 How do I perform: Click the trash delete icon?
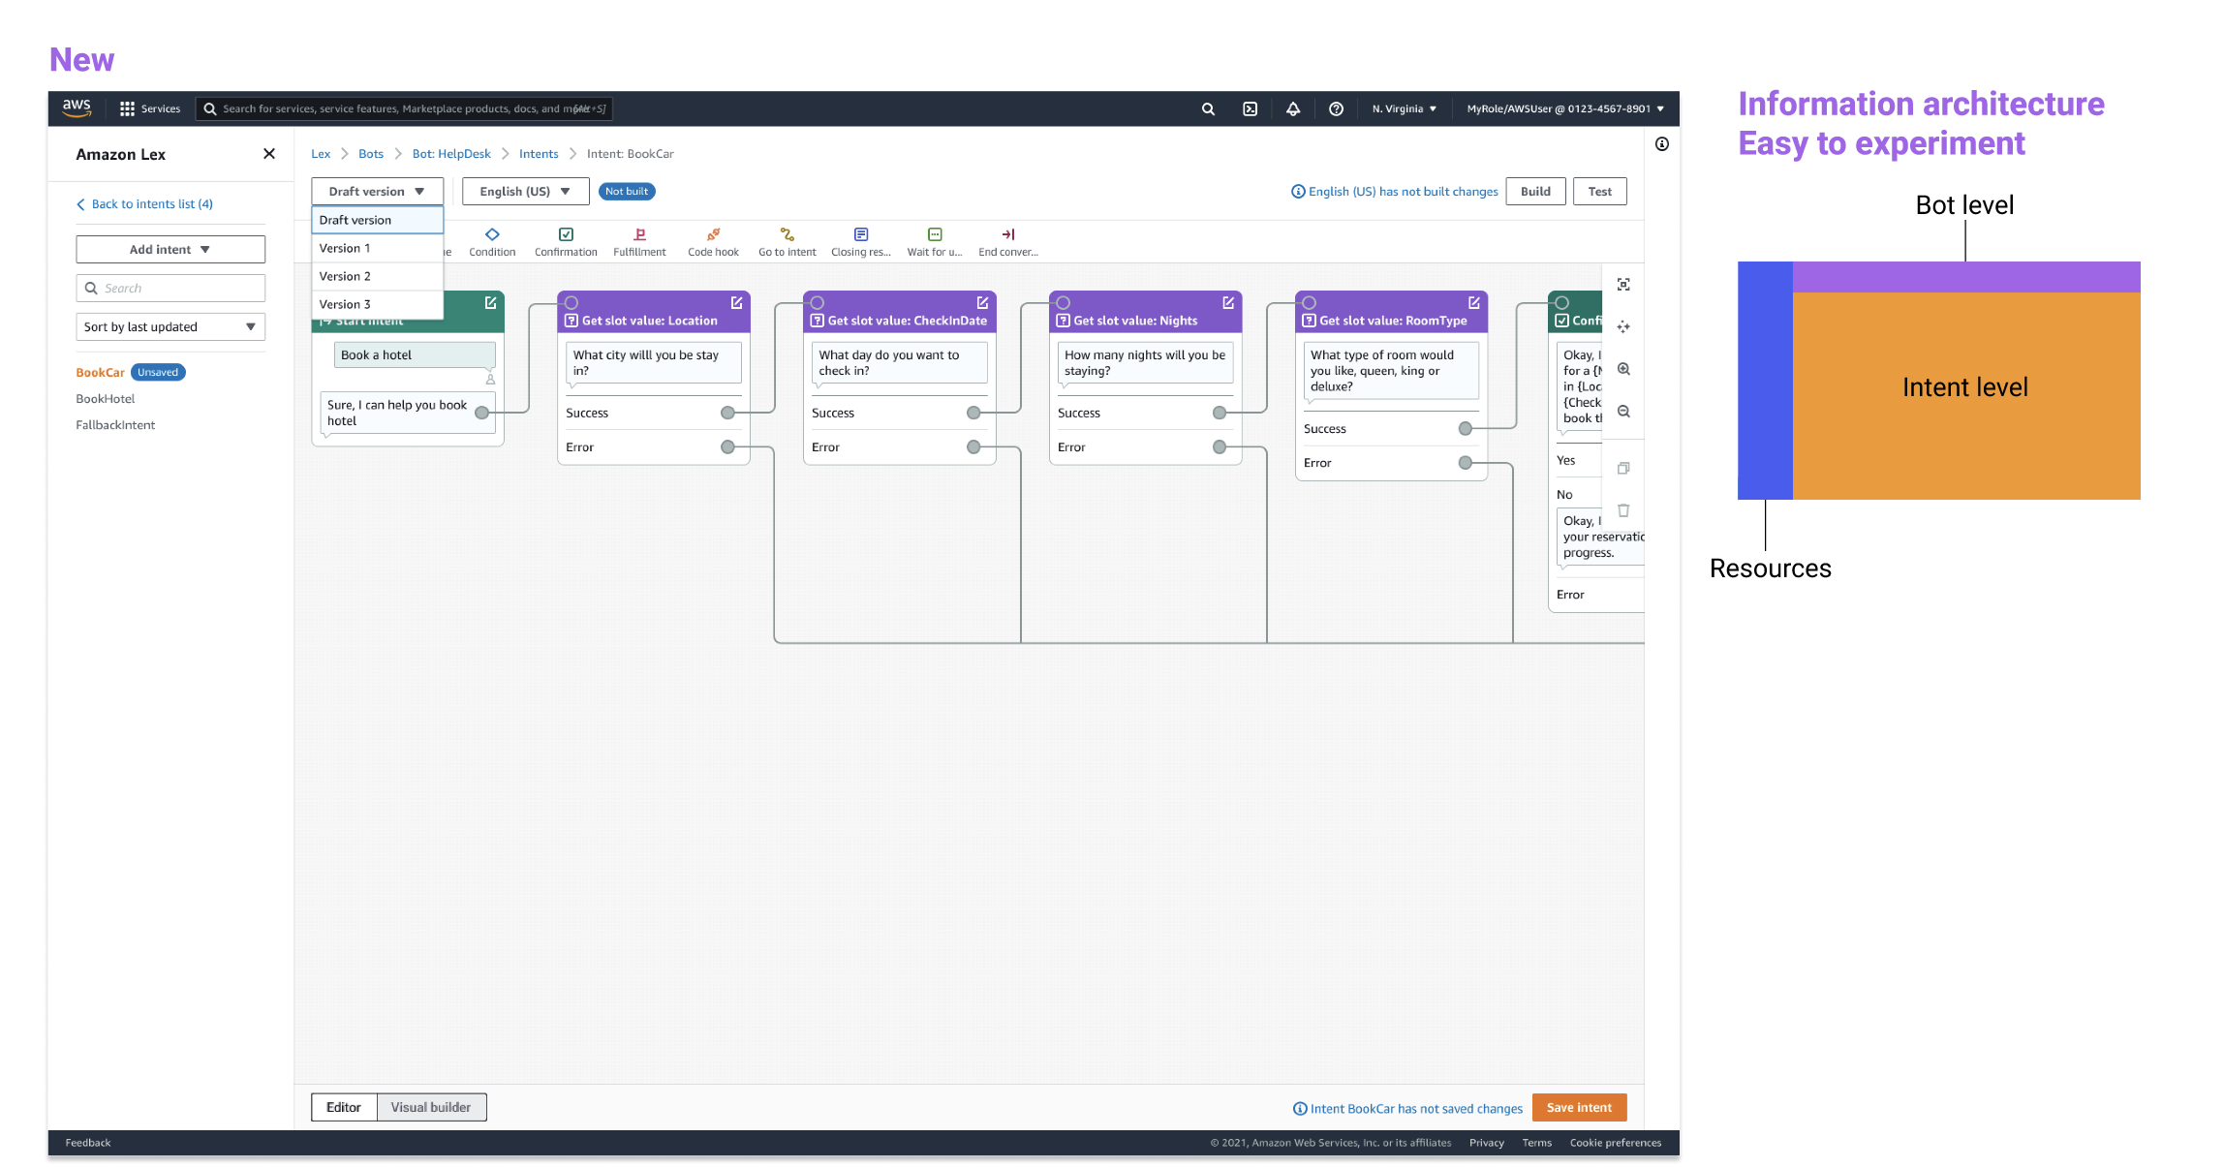(x=1623, y=510)
